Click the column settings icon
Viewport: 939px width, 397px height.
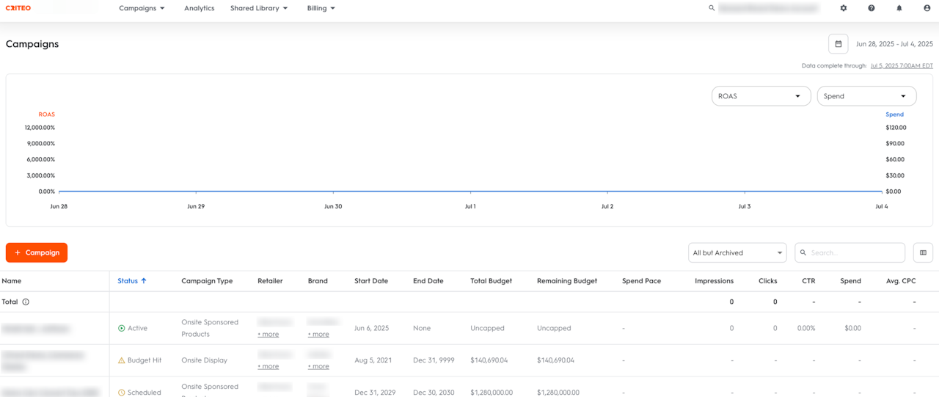tap(923, 252)
